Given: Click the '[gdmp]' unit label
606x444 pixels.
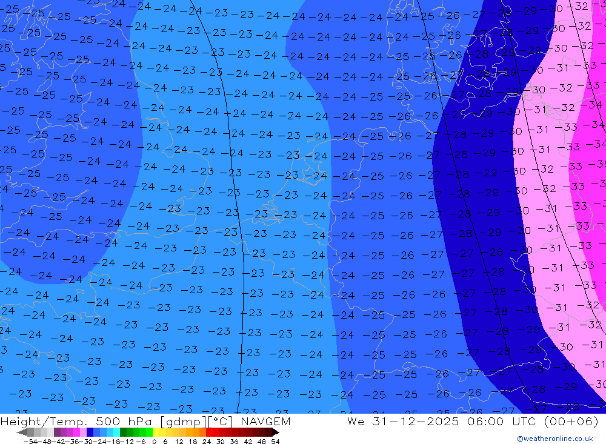Looking at the screenshot, I should click(183, 422).
